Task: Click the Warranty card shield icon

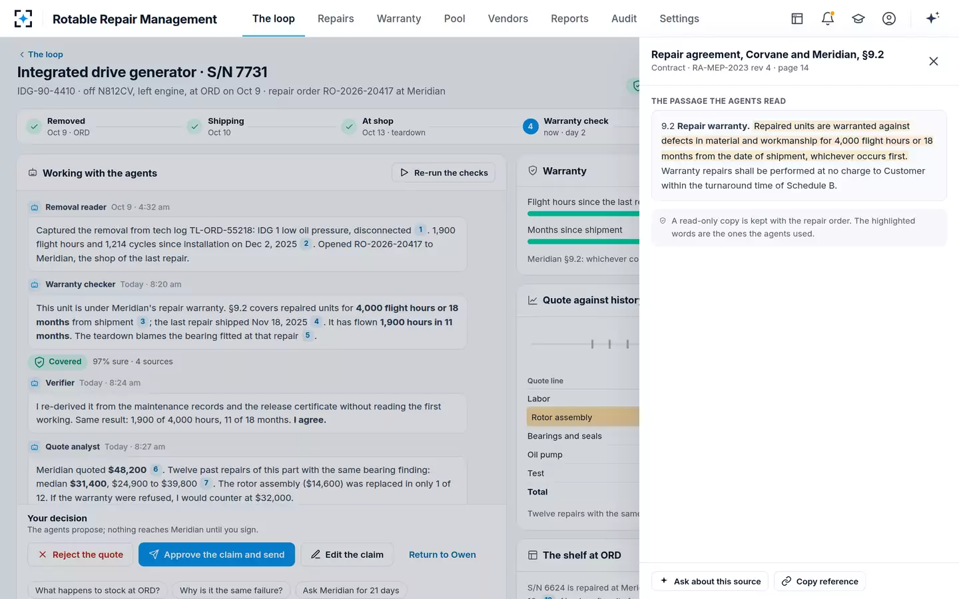Action: tap(533, 171)
